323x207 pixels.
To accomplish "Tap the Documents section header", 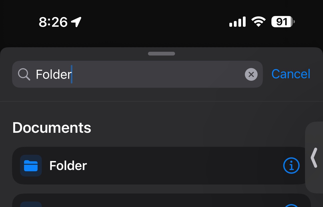I will point(52,127).
